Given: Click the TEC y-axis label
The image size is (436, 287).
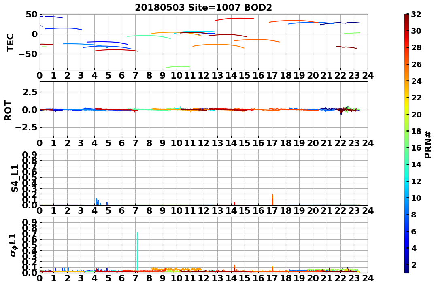Looking at the screenshot, I should tap(10, 42).
